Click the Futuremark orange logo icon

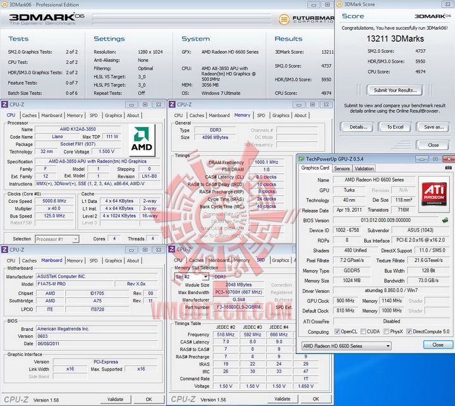[x=284, y=20]
